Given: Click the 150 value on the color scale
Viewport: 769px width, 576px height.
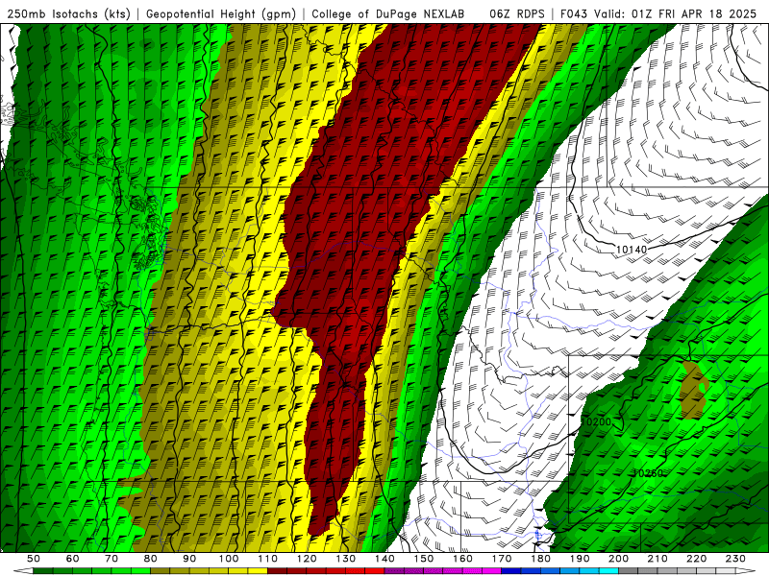Looking at the screenshot, I should tap(424, 559).
